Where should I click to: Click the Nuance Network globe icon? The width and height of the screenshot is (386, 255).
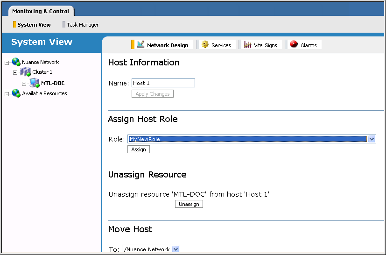click(16, 62)
